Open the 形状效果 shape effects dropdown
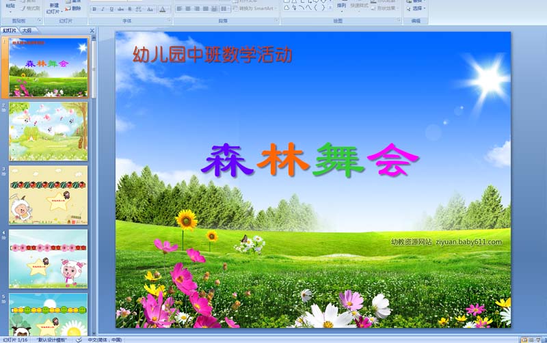The image size is (547, 343). (384, 8)
